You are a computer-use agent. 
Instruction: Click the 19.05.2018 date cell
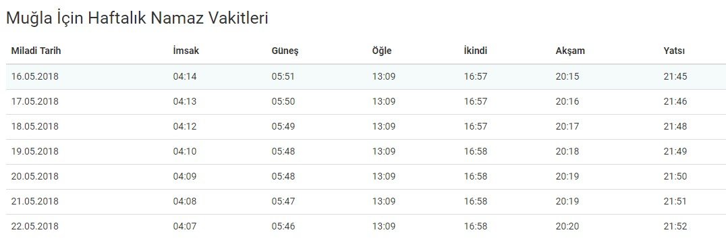pos(35,152)
